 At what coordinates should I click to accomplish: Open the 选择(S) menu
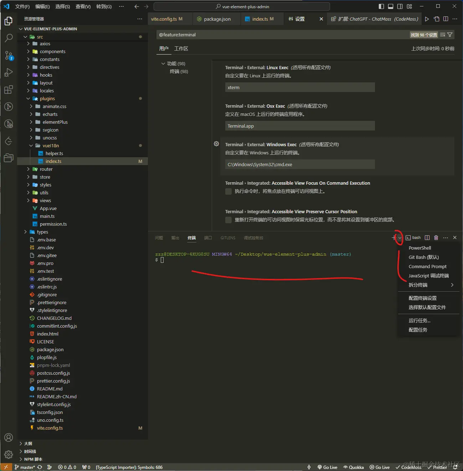point(63,6)
